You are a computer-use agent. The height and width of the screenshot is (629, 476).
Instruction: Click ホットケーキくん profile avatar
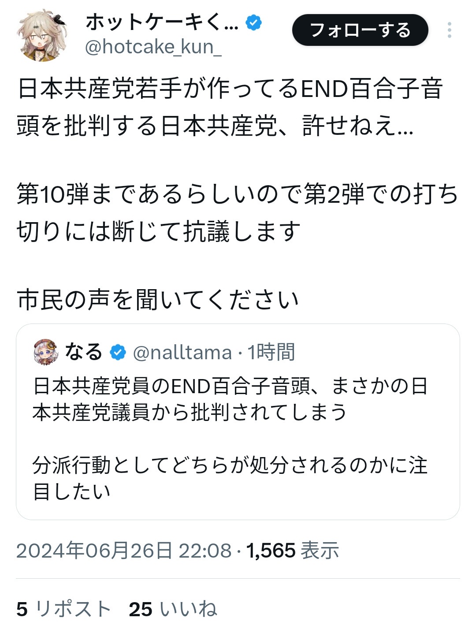pyautogui.click(x=41, y=35)
